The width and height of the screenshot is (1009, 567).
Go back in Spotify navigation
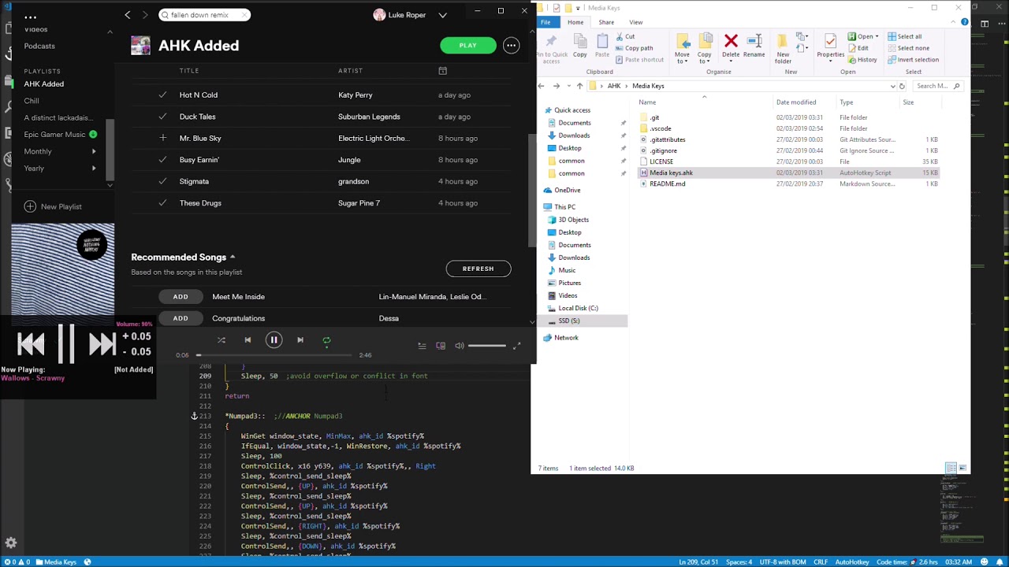tap(128, 15)
